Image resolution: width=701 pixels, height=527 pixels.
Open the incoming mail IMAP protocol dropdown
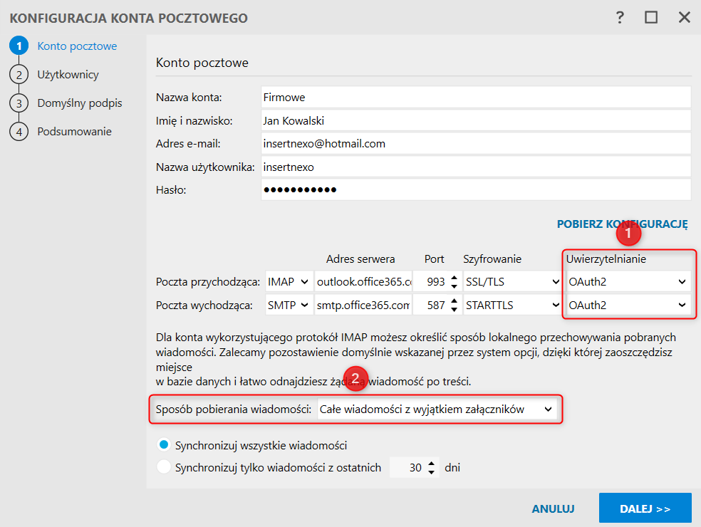(289, 282)
